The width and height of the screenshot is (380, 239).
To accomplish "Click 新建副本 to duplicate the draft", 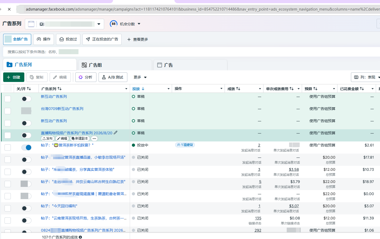I will (x=80, y=138).
